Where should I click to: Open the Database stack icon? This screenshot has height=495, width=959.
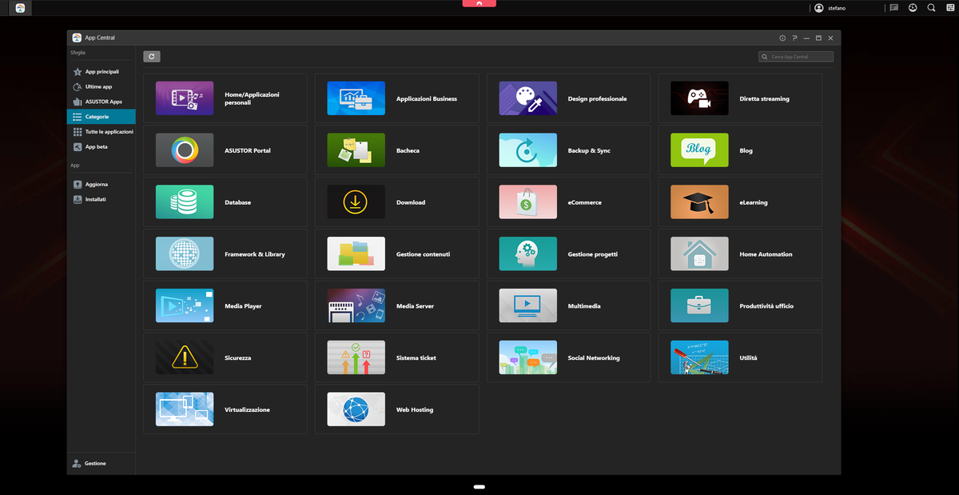pos(185,202)
